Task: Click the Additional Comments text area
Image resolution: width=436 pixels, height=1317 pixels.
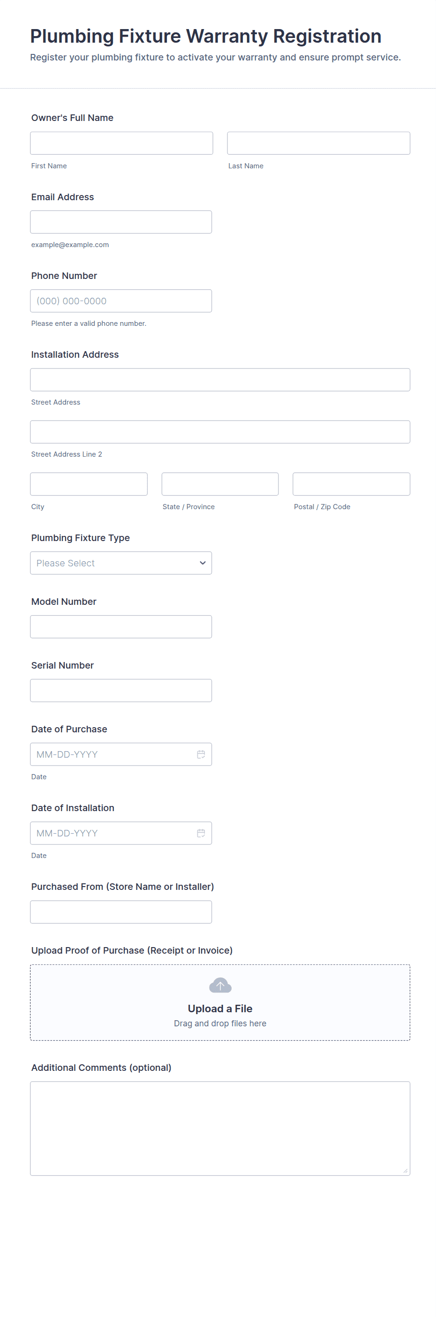Action: click(x=220, y=1128)
